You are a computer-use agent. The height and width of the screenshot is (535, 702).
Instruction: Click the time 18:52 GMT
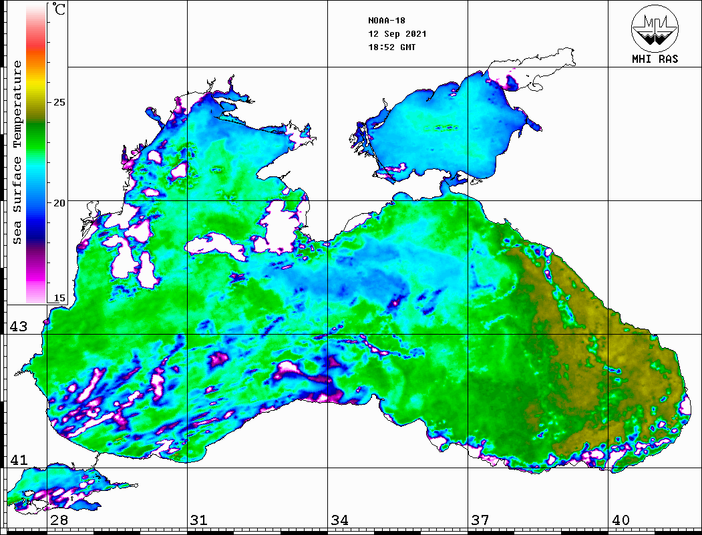coord(391,47)
